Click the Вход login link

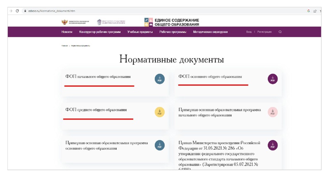pyautogui.click(x=249, y=32)
